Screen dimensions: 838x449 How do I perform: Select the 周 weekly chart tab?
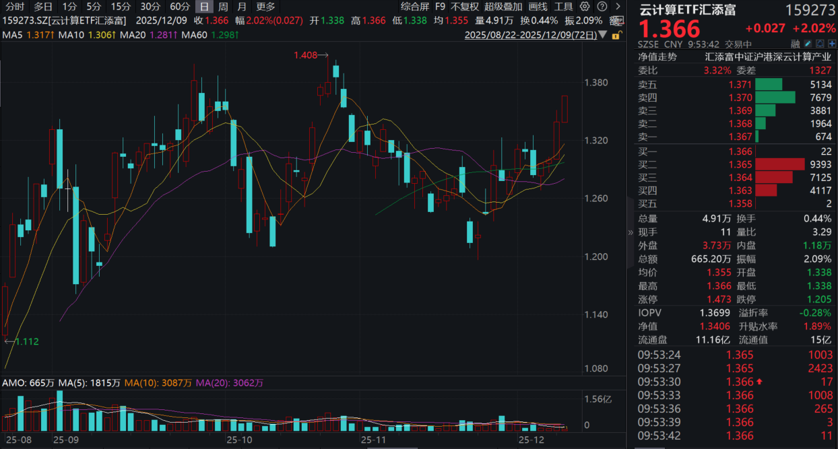point(222,7)
